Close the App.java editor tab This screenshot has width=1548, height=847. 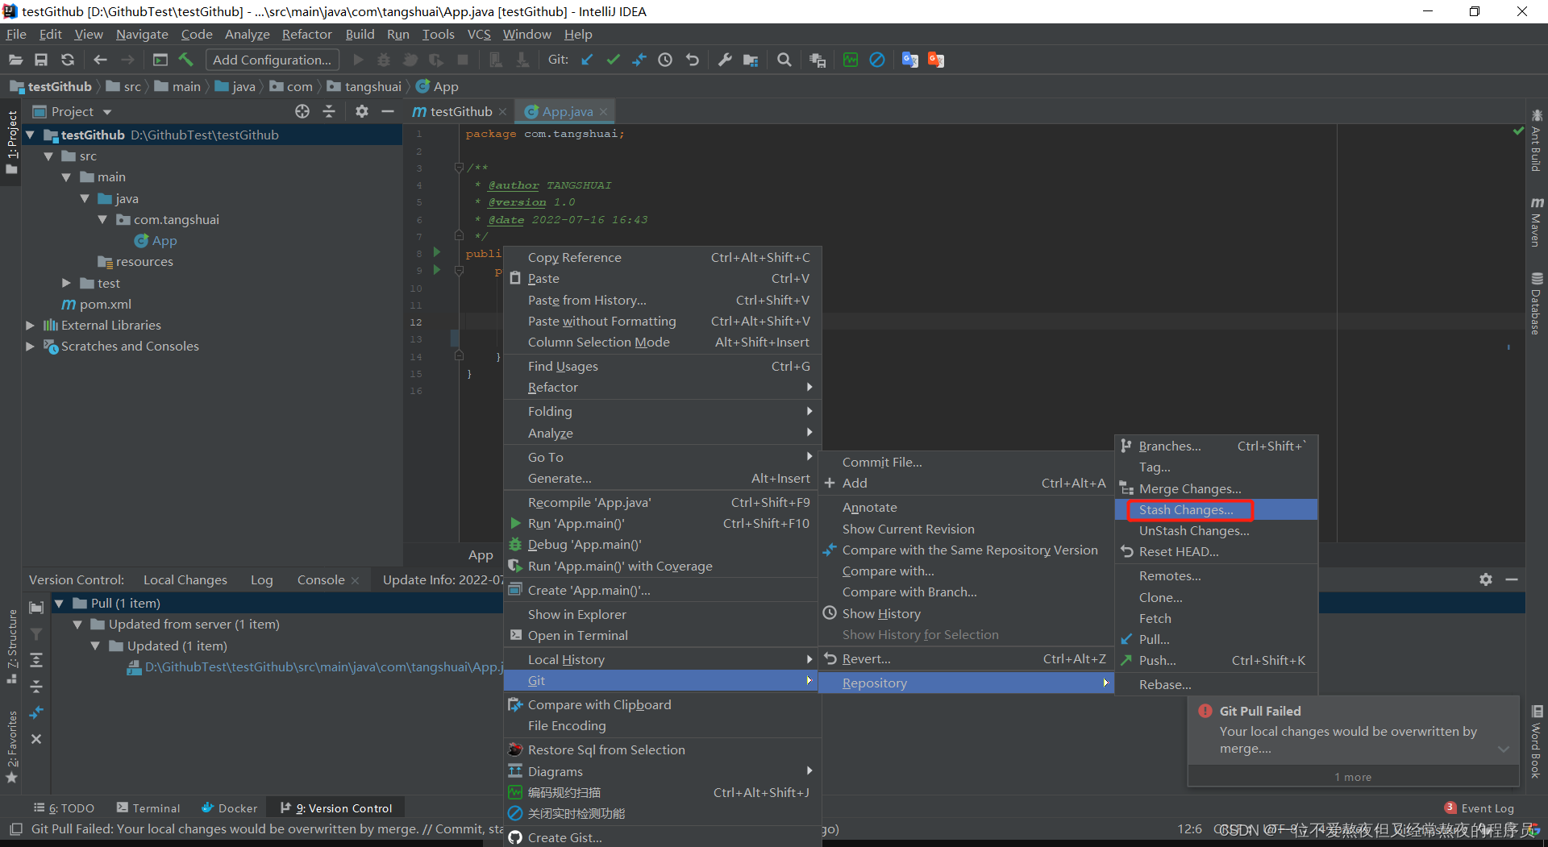(603, 111)
